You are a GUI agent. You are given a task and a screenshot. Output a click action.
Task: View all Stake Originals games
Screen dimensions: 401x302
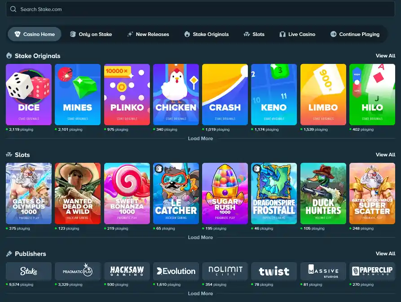point(385,56)
